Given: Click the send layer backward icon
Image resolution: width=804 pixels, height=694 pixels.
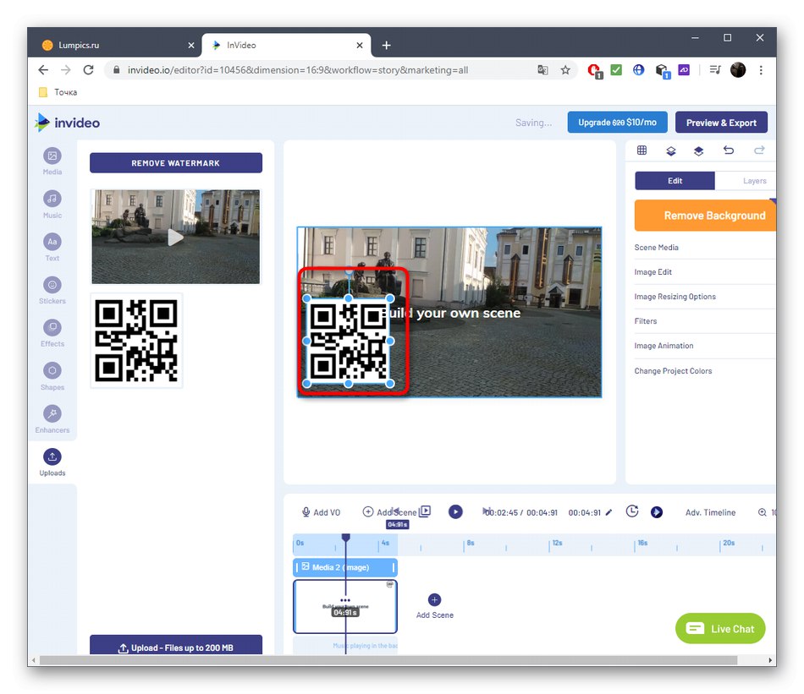Looking at the screenshot, I should pos(670,150).
